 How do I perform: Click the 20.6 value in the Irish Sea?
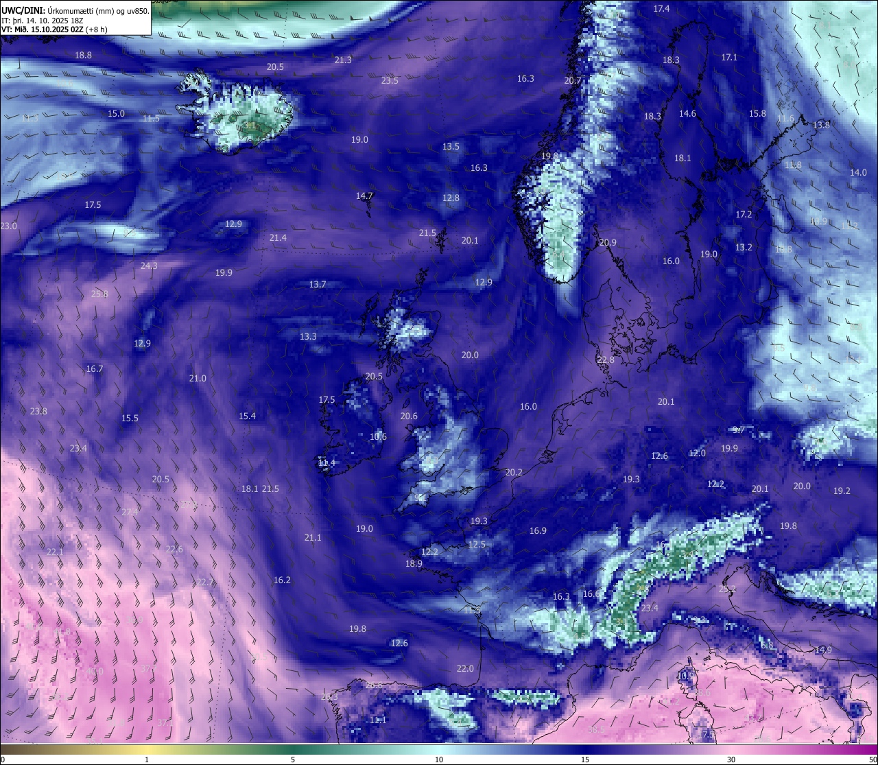tap(409, 416)
